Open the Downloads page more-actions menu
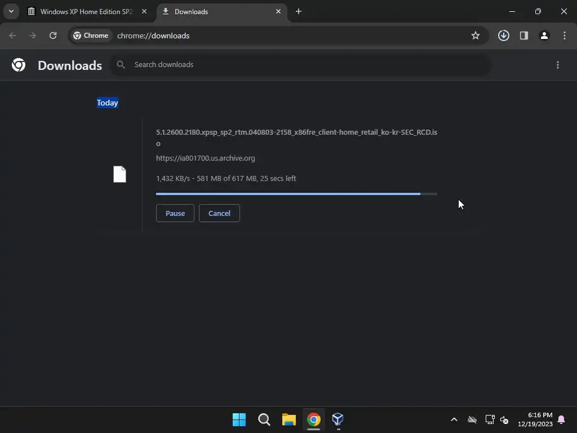 pyautogui.click(x=558, y=65)
